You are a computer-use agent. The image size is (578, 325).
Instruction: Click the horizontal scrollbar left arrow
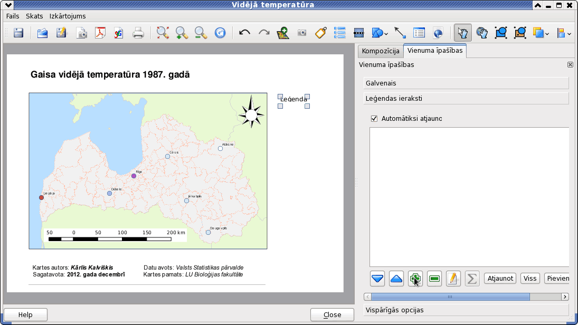367,297
